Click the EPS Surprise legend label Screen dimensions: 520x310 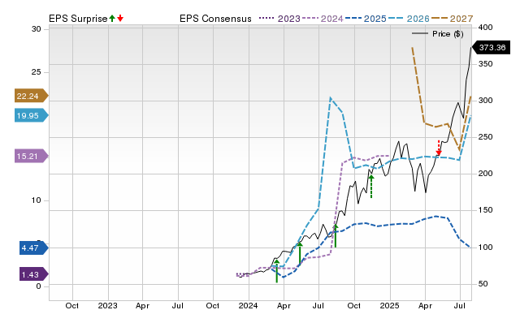pos(78,19)
